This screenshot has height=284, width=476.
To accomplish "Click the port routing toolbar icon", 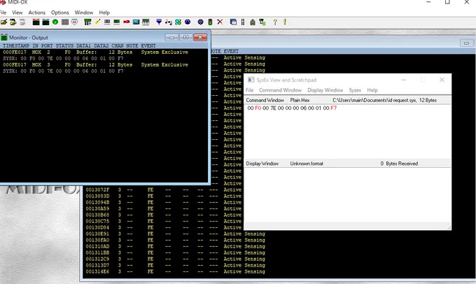I will (x=262, y=22).
